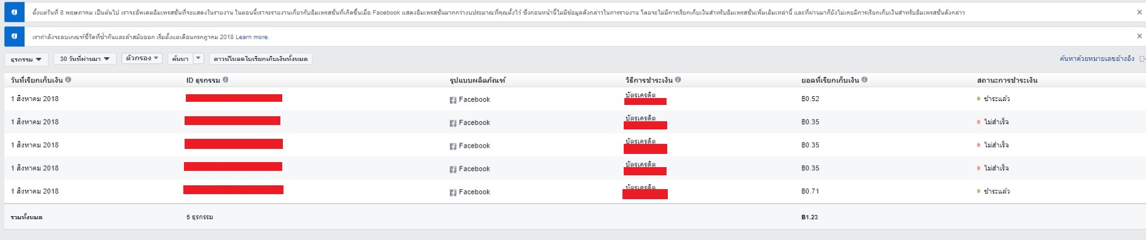Click the small arrow next to ค้นหา
1146x240 pixels.
tap(198, 58)
